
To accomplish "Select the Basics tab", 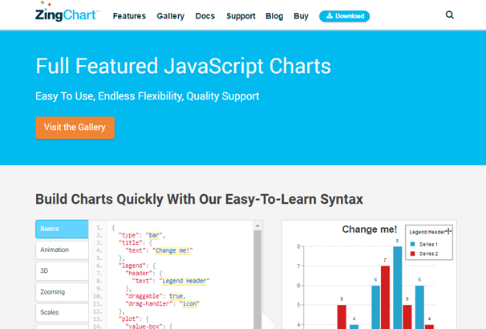I will [x=62, y=229].
